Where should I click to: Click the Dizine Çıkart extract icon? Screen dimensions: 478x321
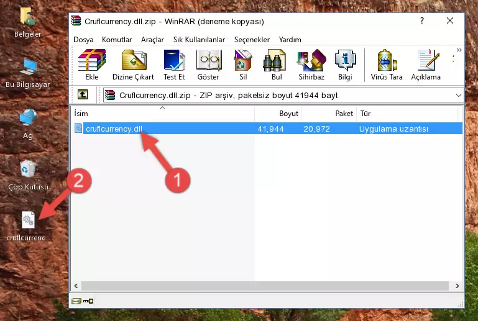[133, 65]
